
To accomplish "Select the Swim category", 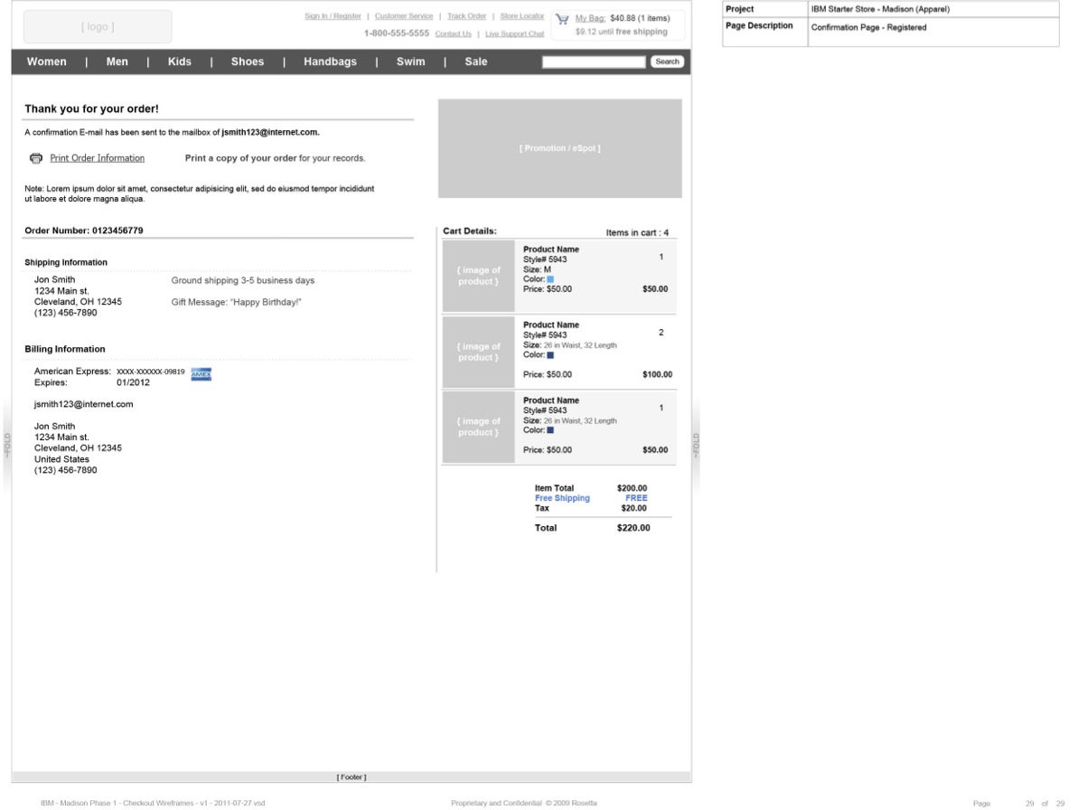I will pyautogui.click(x=410, y=61).
